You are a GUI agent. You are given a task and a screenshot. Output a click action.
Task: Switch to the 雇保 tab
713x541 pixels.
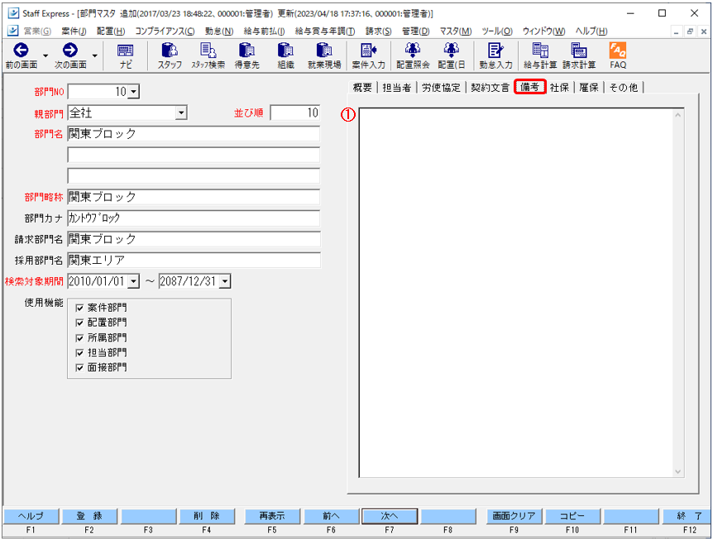[589, 88]
